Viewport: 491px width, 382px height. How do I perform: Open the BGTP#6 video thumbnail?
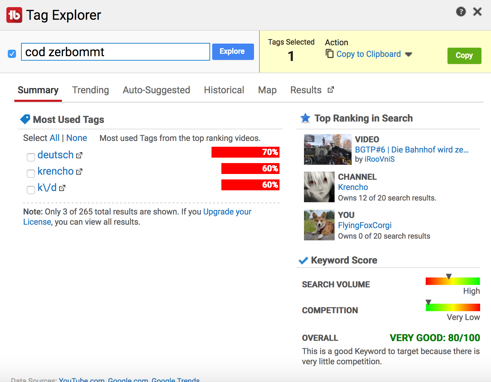click(327, 149)
